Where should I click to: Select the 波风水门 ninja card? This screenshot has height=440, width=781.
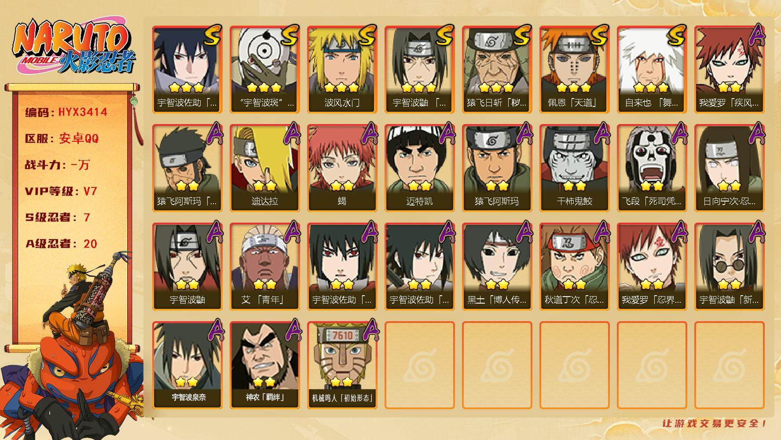[342, 70]
